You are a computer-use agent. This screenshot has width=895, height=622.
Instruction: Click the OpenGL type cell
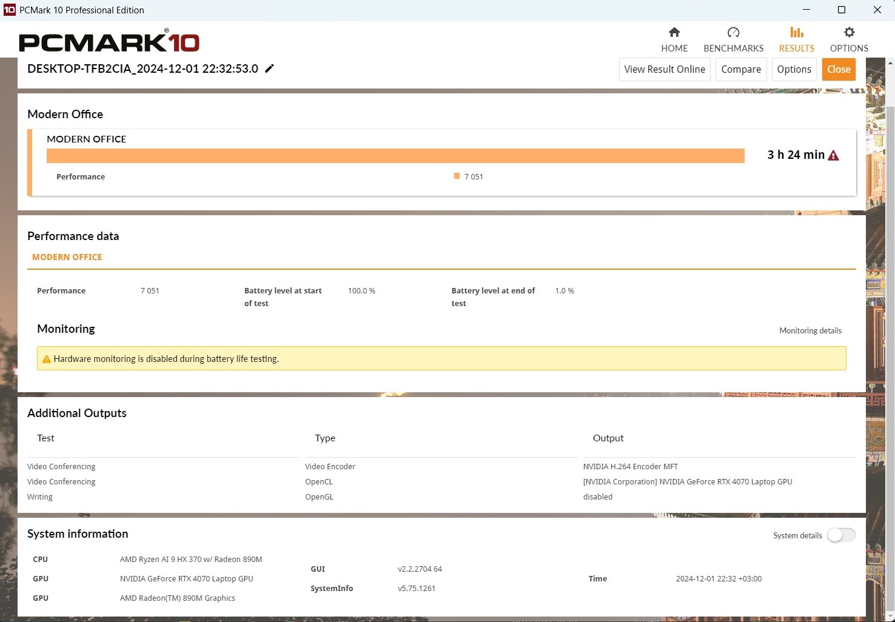click(319, 497)
